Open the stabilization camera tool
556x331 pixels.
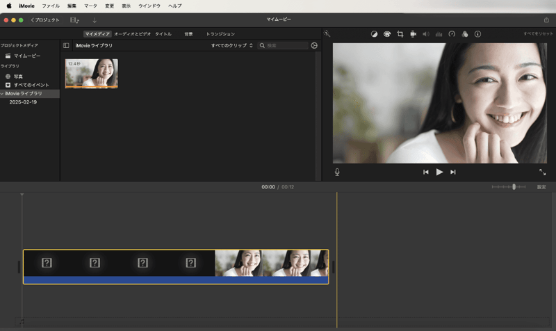click(x=413, y=34)
